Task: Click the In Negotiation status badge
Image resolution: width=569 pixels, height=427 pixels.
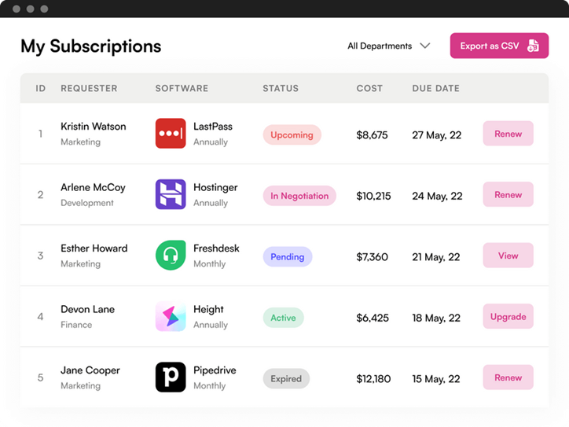Action: point(299,196)
